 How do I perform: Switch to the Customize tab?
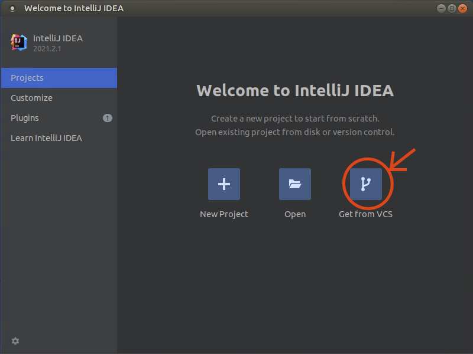click(59, 98)
